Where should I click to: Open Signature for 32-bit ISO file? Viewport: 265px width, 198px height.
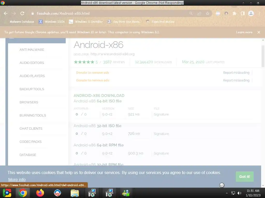[161, 134]
